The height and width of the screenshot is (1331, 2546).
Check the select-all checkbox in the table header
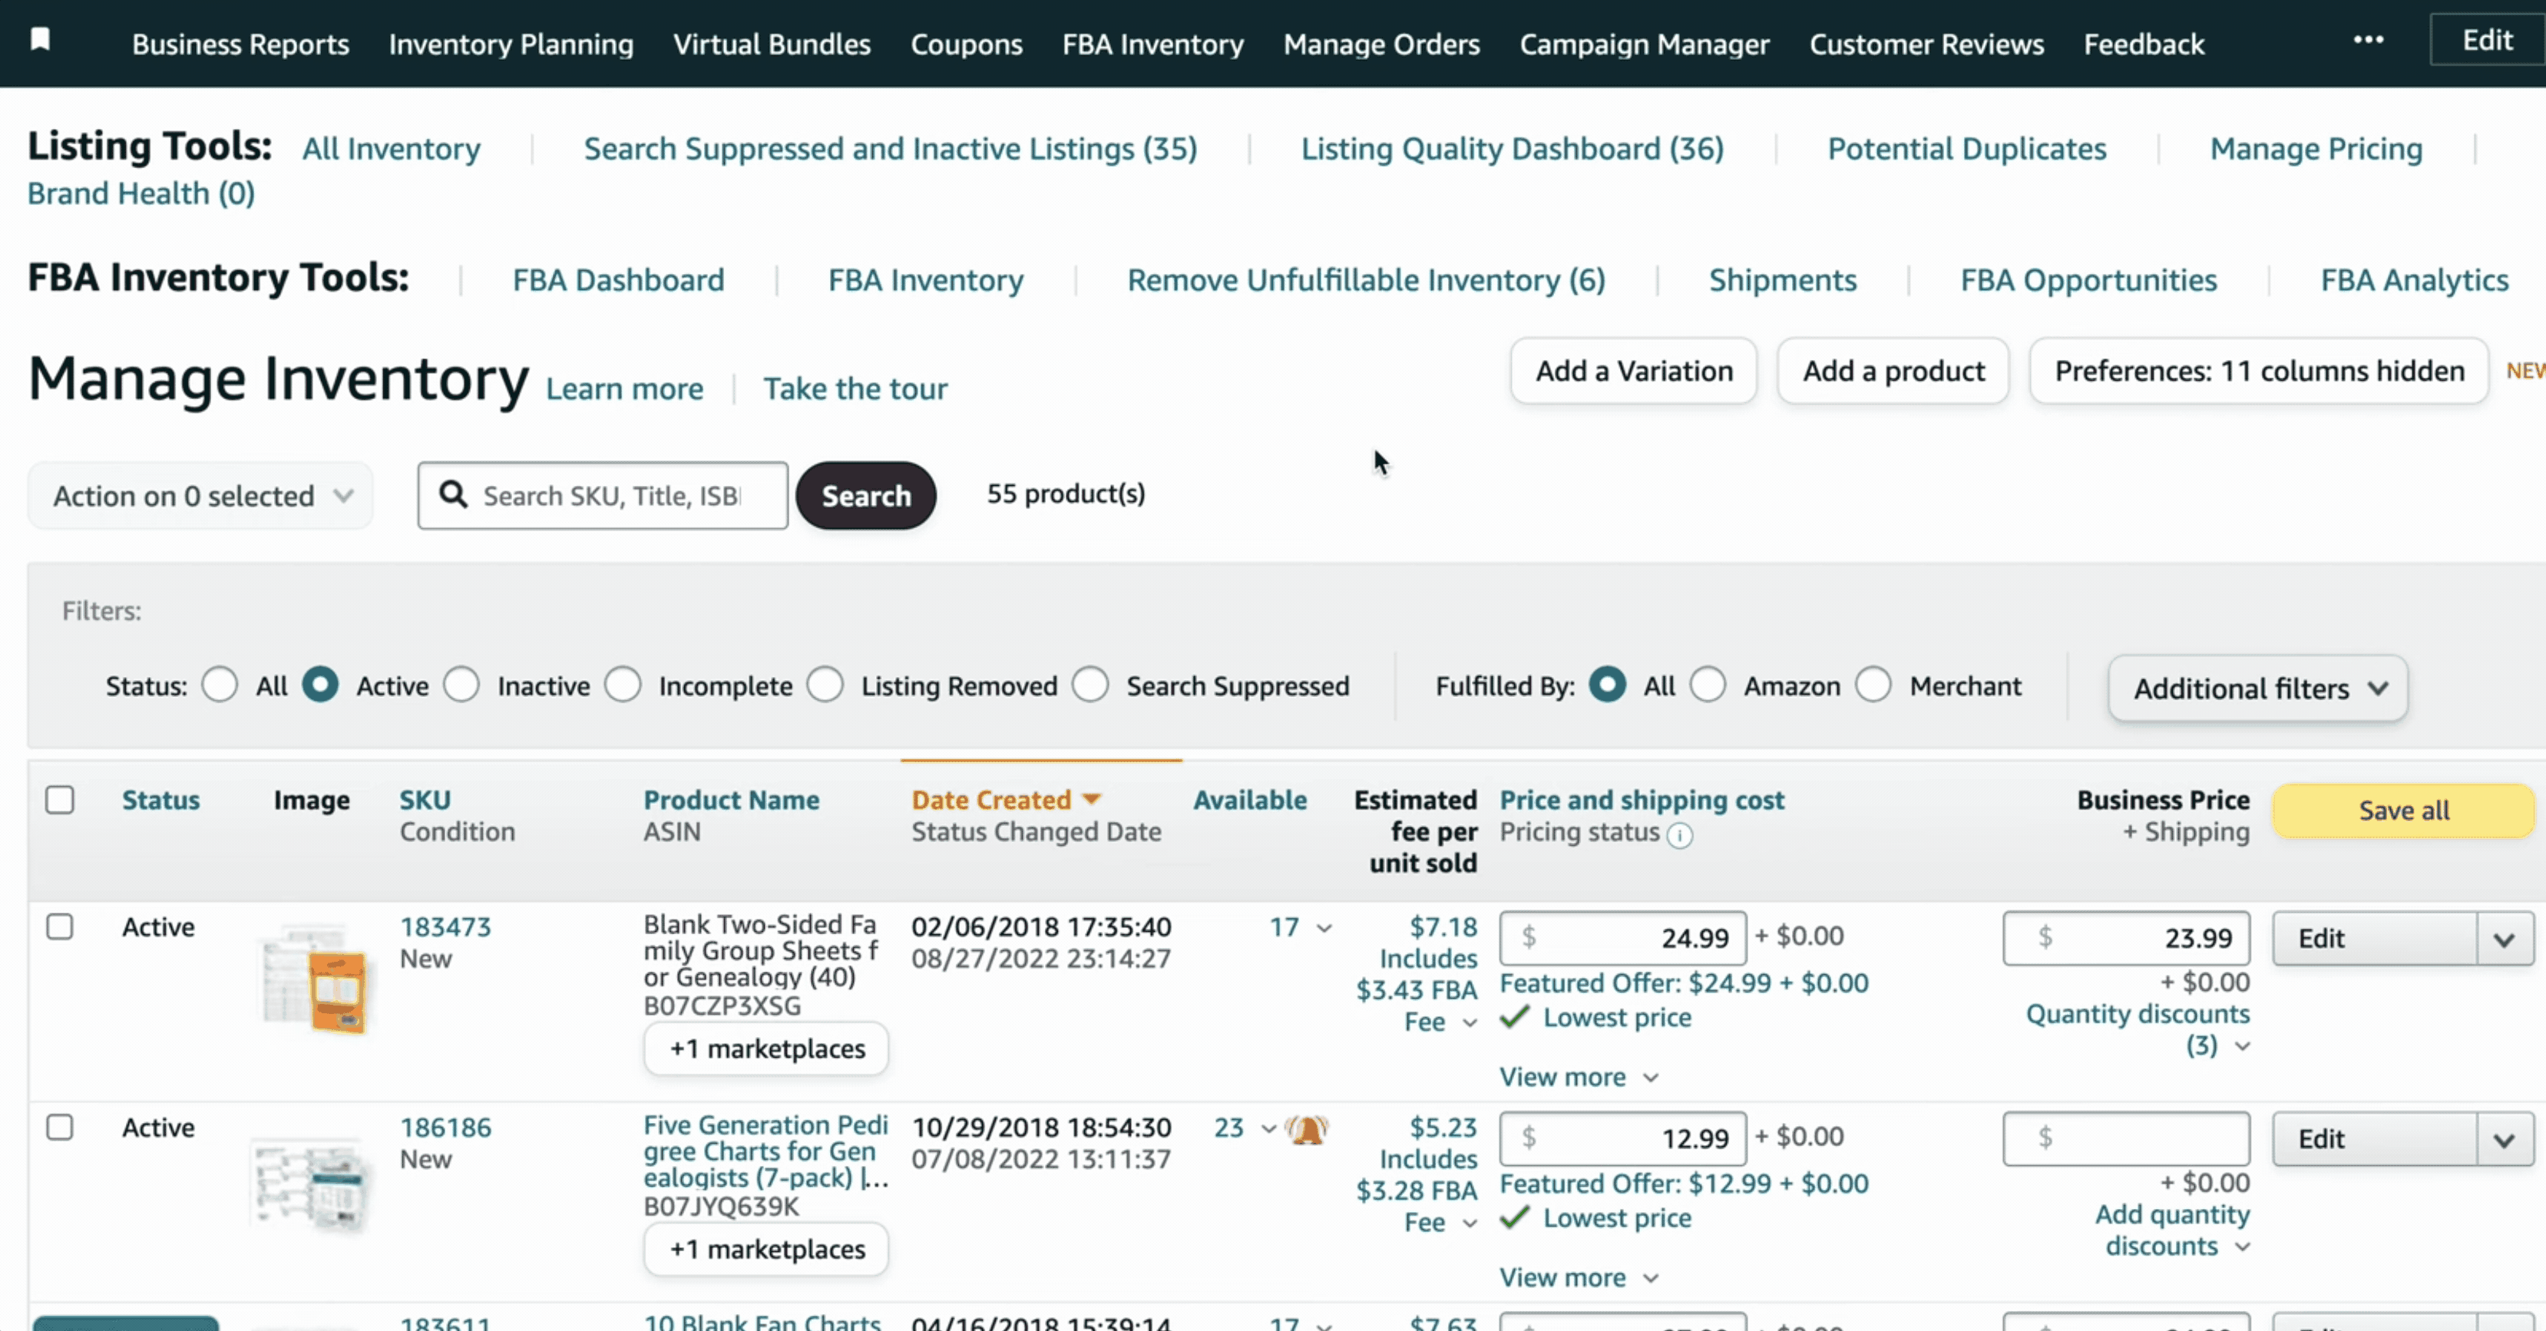click(x=59, y=801)
